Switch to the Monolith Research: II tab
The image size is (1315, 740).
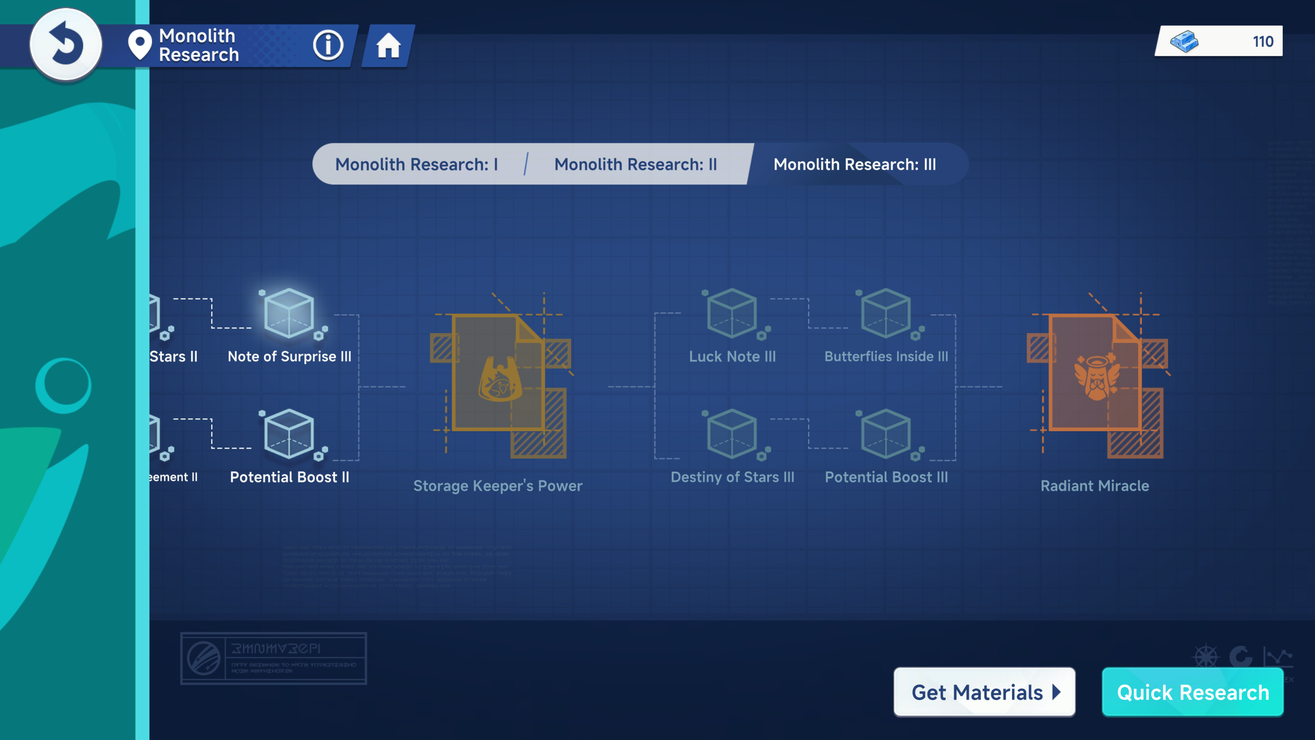click(635, 164)
